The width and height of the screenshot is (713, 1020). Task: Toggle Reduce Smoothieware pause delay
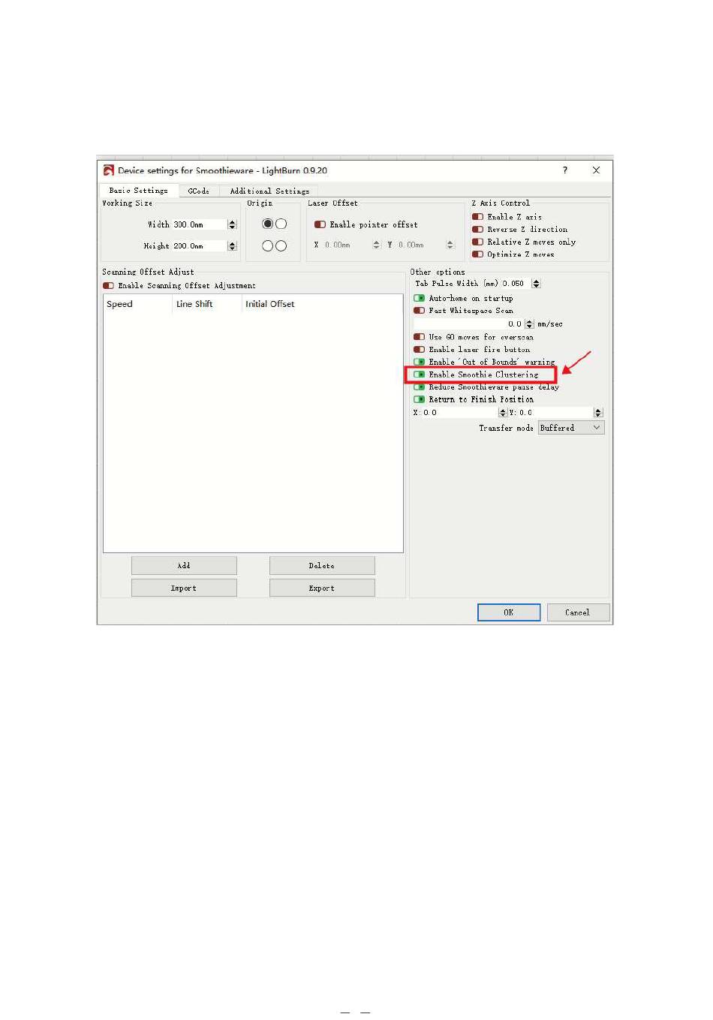click(419, 387)
